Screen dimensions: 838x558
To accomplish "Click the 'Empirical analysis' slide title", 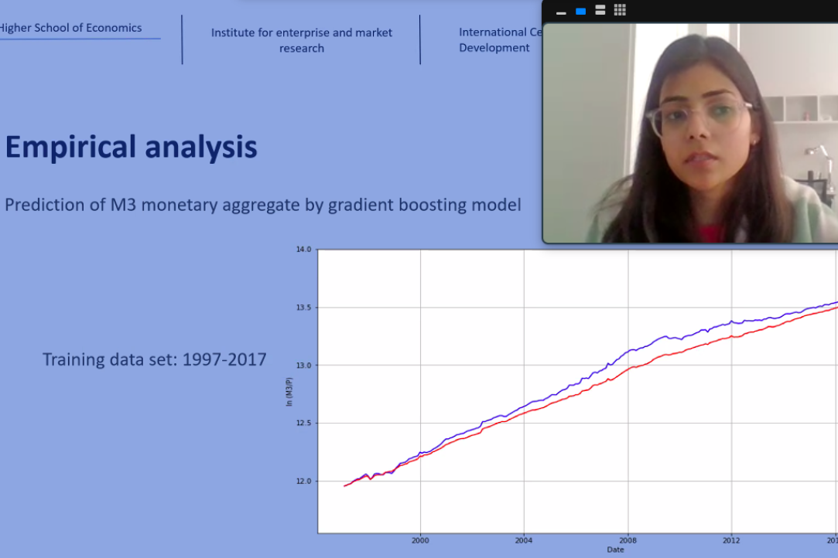I will coord(131,147).
